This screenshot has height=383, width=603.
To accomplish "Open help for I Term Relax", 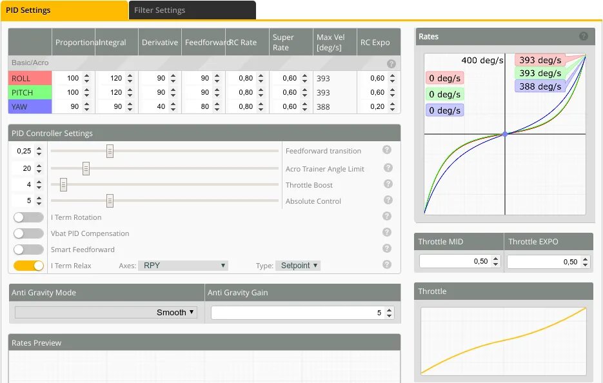I will click(x=387, y=264).
